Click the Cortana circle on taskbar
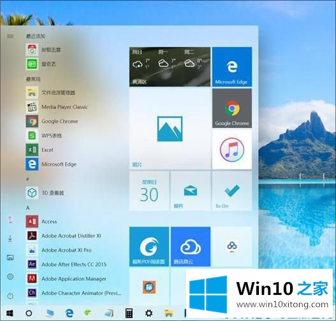Screen dimensions: 336x321 coord(29,313)
